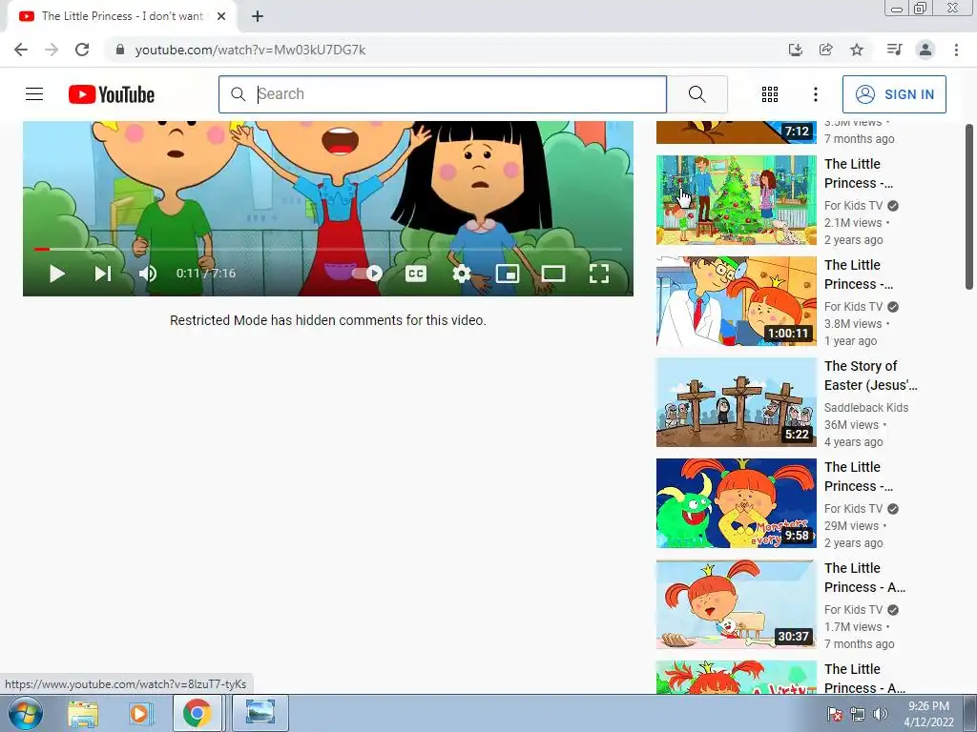Open 3.8M views Little Princess title
The width and height of the screenshot is (977, 732).
(x=859, y=274)
